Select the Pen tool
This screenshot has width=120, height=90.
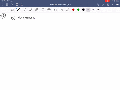(x=18, y=10)
